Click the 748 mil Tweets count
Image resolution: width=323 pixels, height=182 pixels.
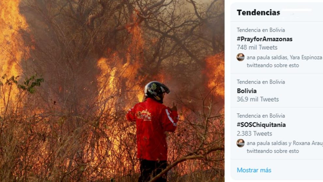tap(257, 47)
